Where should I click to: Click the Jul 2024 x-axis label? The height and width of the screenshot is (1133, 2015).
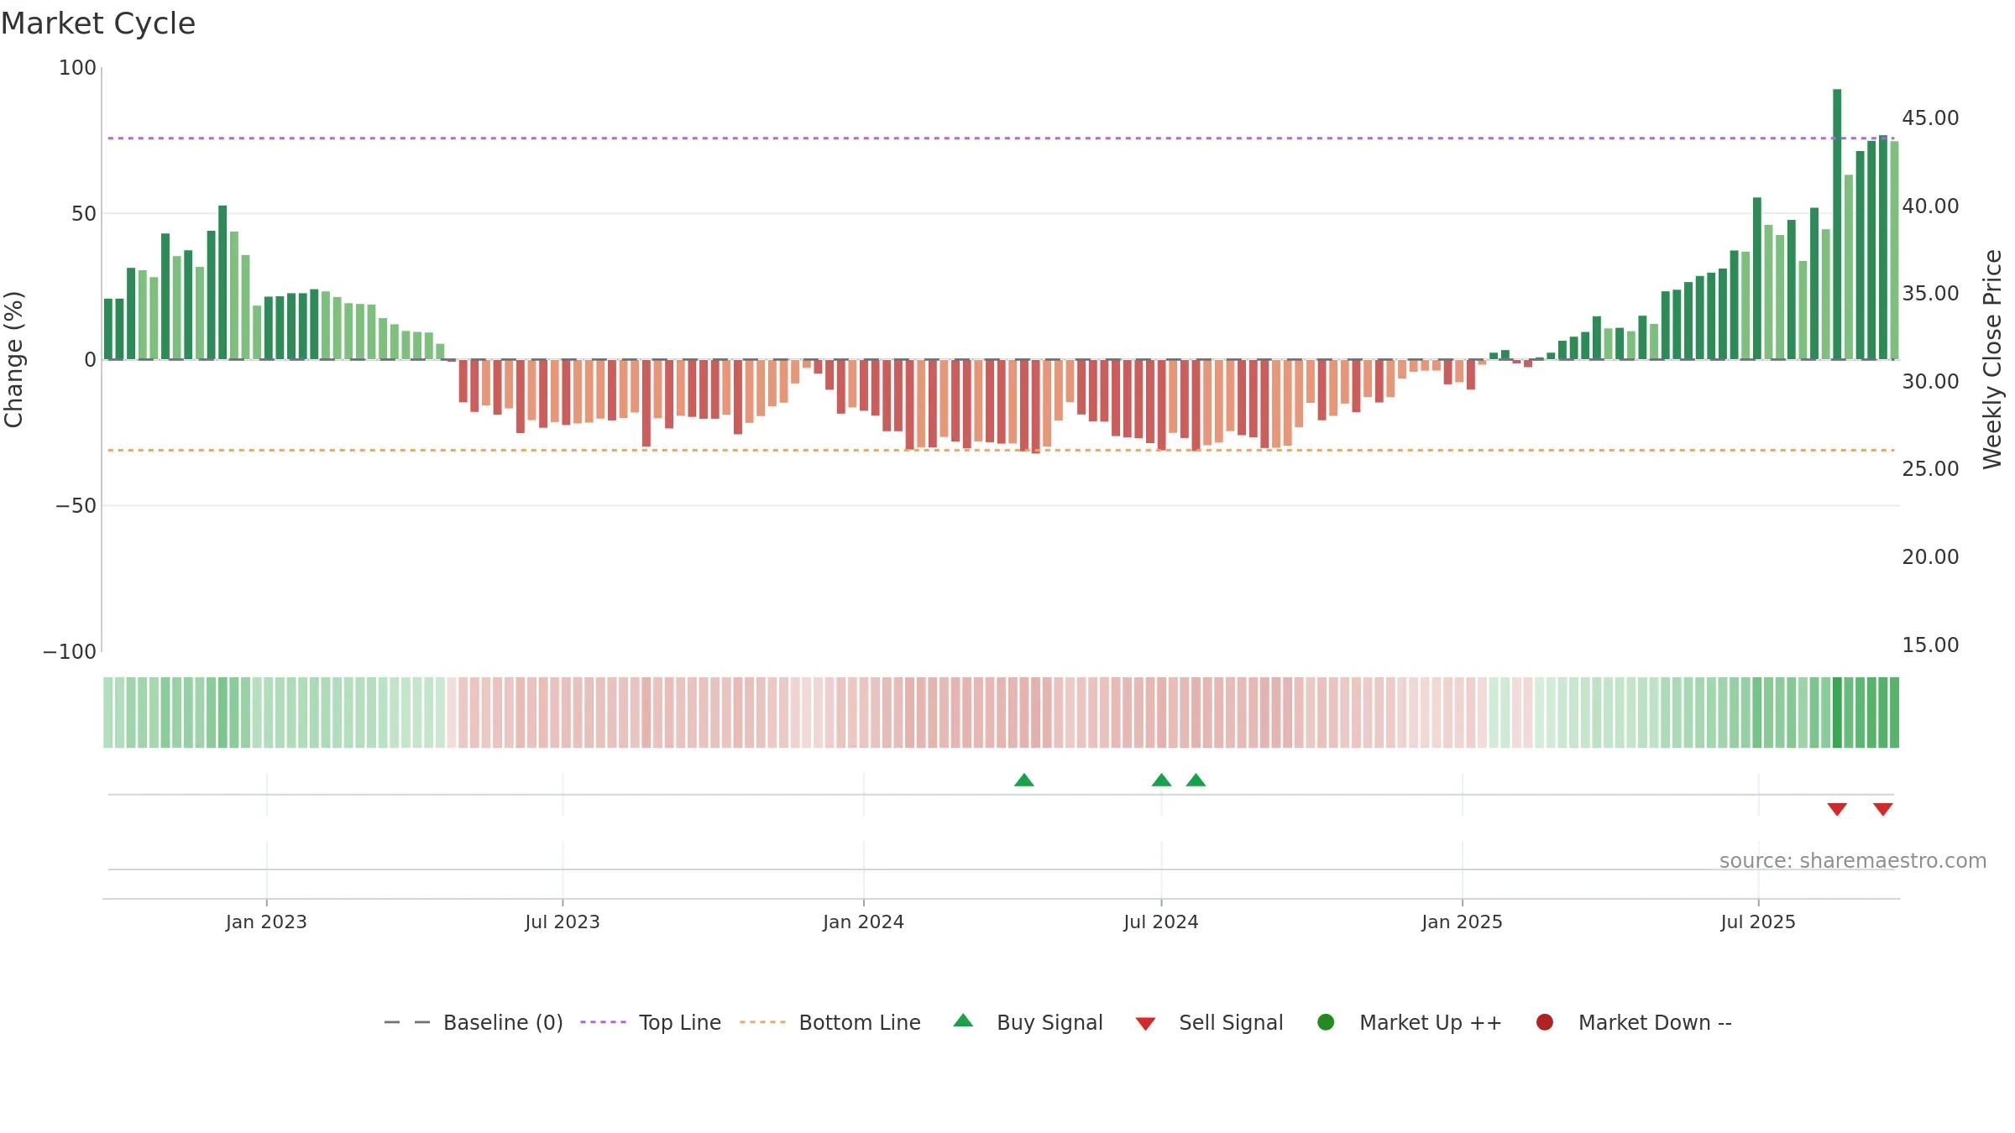pyautogui.click(x=1161, y=922)
